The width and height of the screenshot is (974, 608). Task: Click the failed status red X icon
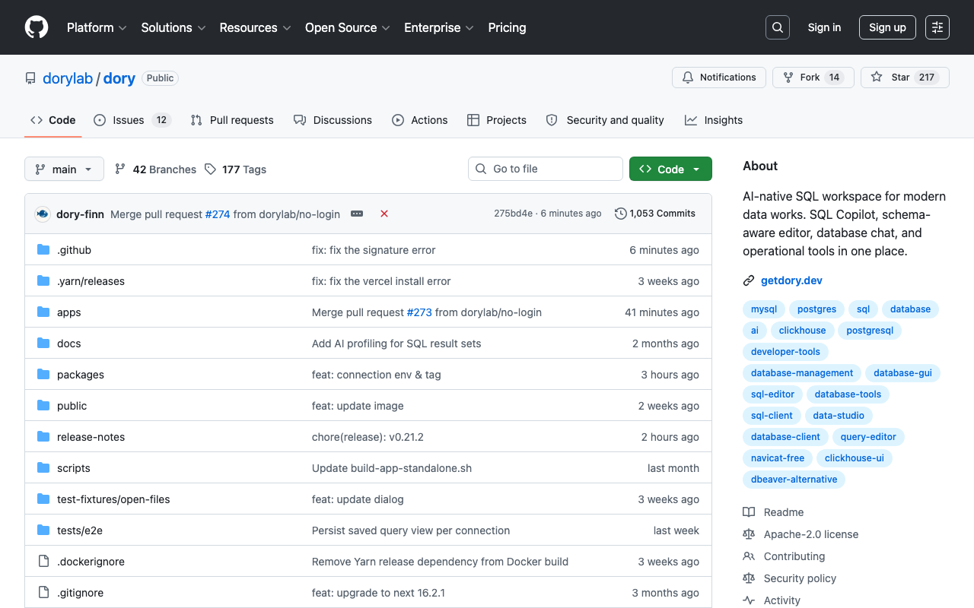click(x=384, y=214)
